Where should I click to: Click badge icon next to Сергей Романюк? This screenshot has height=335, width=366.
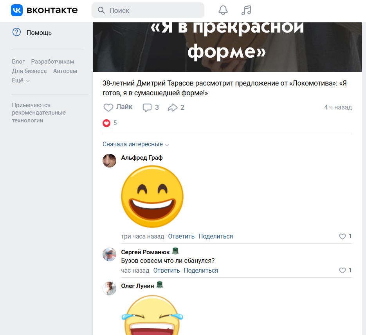click(x=175, y=251)
